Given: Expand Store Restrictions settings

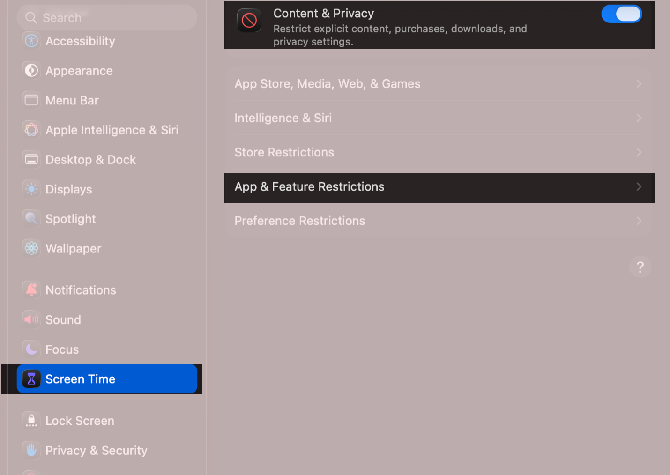Looking at the screenshot, I should click(x=439, y=152).
